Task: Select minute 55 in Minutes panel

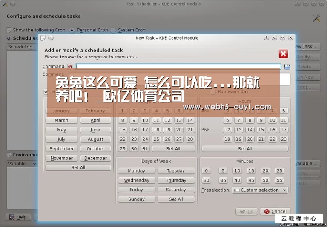Action: coord(279,180)
